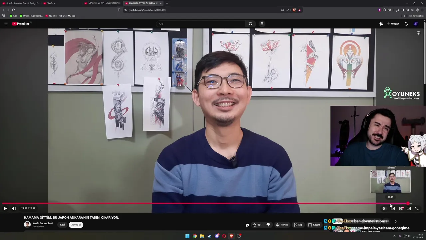
Task: Open the browser extensions puzzle icon
Action: [384, 10]
